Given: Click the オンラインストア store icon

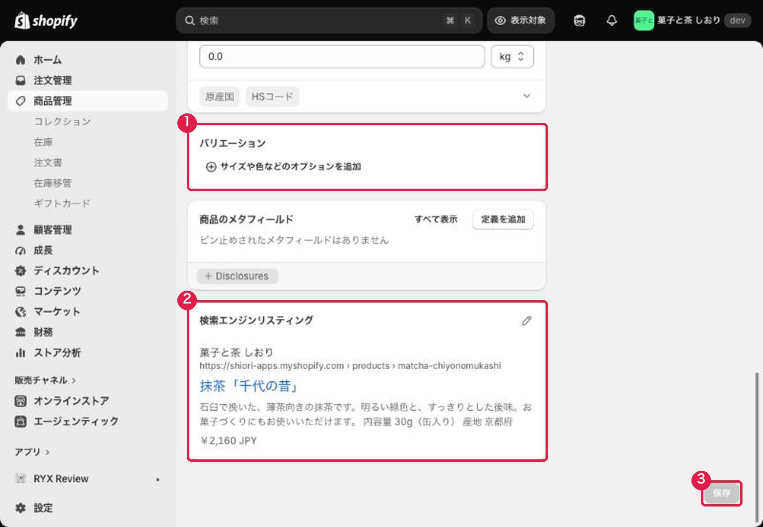Looking at the screenshot, I should tap(21, 401).
